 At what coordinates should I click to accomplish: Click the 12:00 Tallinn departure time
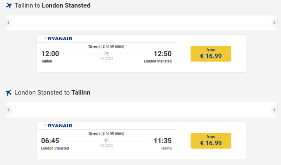pyautogui.click(x=50, y=53)
